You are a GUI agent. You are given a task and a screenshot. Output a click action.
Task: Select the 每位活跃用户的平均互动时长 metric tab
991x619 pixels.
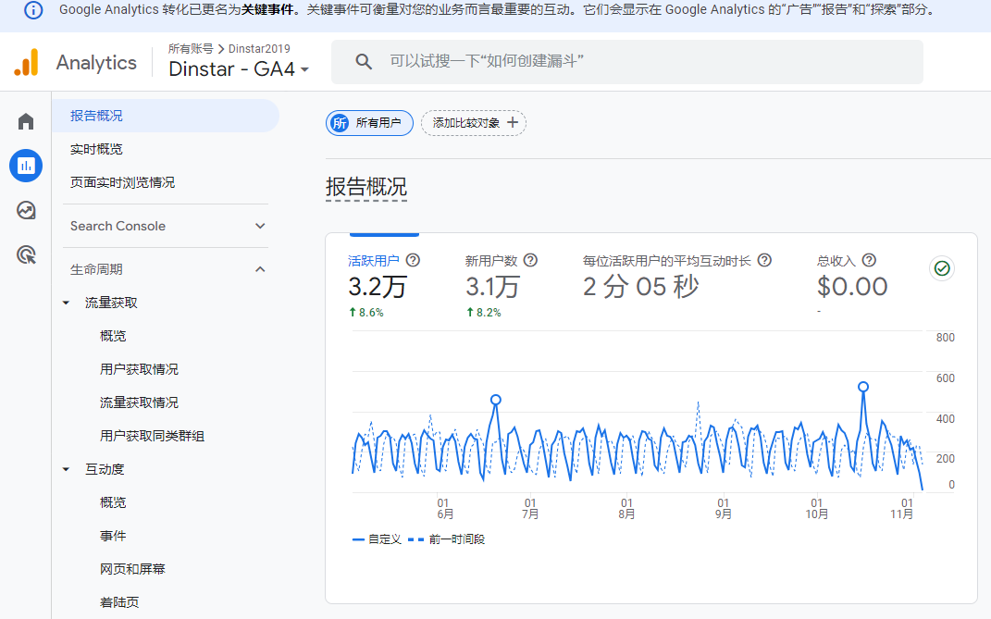(667, 261)
